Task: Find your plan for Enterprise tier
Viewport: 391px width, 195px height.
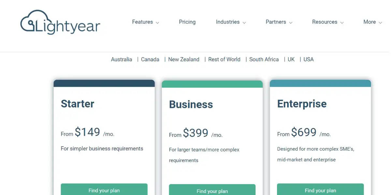Action: point(320,190)
